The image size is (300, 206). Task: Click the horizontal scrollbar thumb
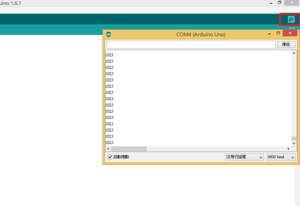pyautogui.click(x=129, y=149)
